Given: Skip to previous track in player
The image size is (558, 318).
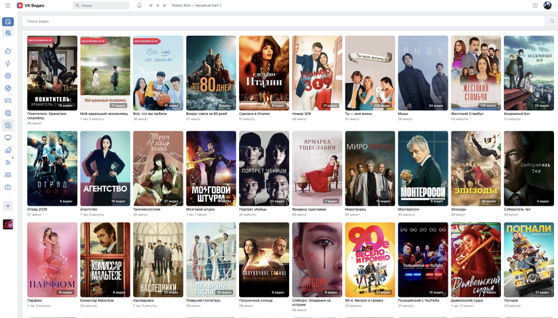Looking at the screenshot, I should pos(151,5).
